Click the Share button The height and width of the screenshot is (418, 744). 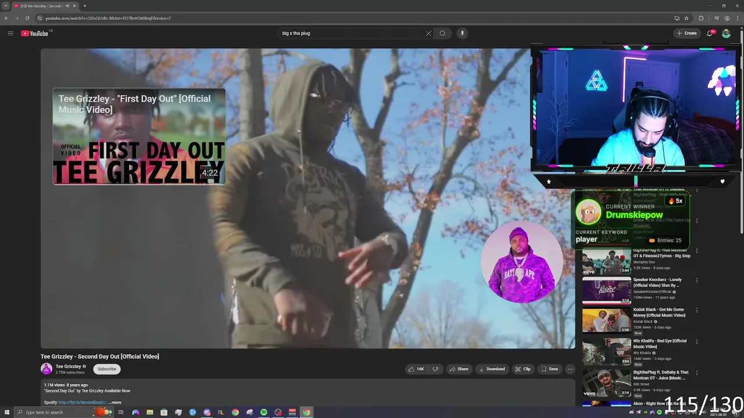459,369
